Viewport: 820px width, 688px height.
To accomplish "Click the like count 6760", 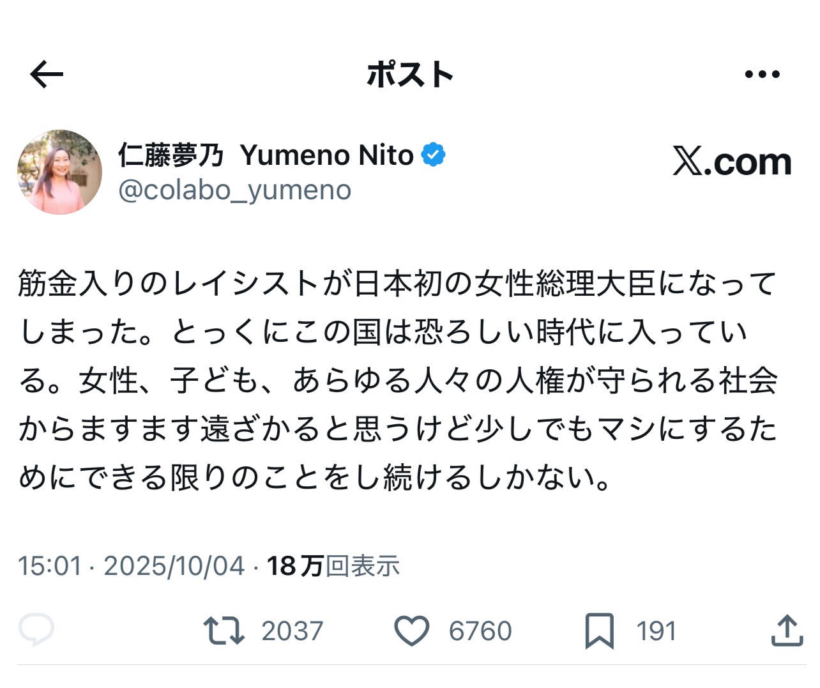I will (x=480, y=631).
